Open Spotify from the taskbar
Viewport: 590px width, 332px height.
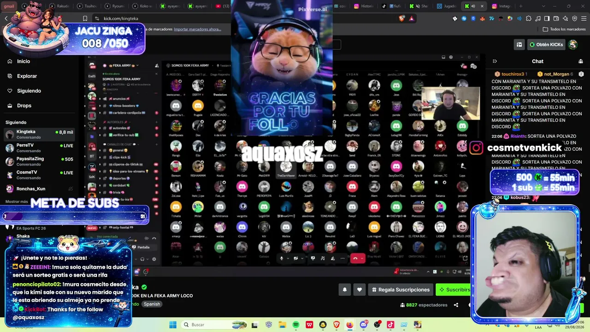coord(296,325)
